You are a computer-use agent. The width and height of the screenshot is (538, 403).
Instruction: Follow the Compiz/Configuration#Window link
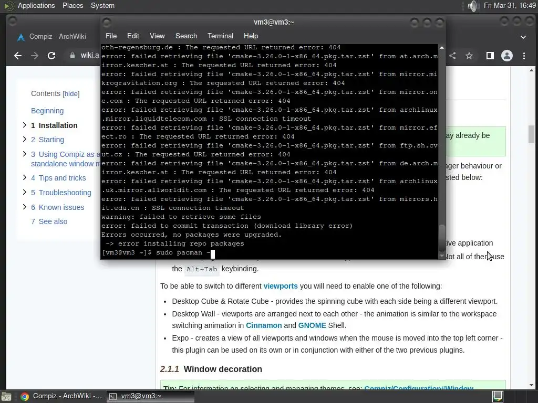[x=419, y=388]
